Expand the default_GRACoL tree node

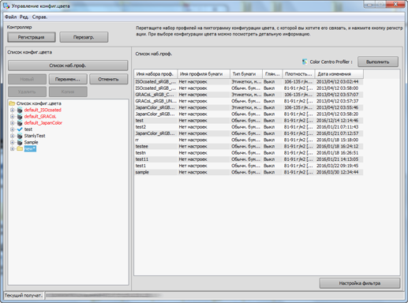12,117
